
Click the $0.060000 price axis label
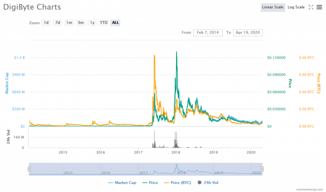(x=276, y=92)
